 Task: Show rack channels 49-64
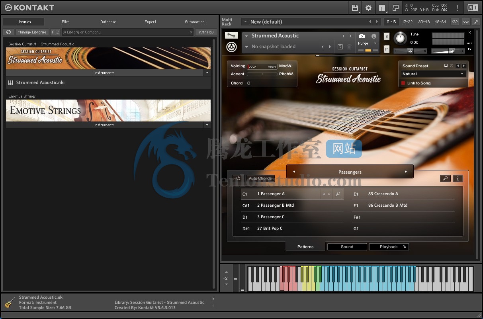pos(440,22)
